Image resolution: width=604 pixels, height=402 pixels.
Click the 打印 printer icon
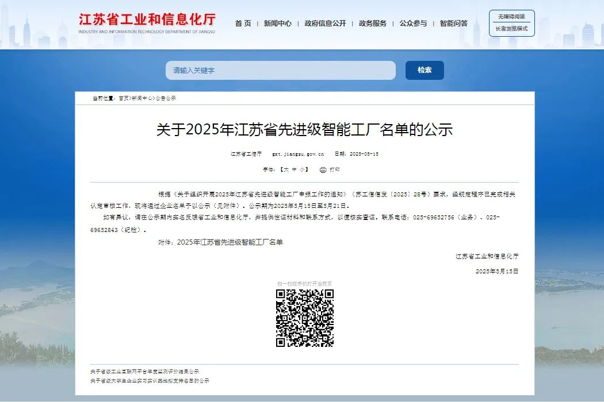pos(323,170)
